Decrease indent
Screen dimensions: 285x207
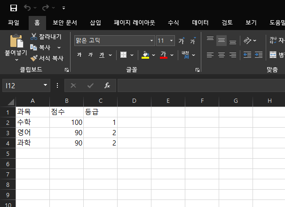247,55
